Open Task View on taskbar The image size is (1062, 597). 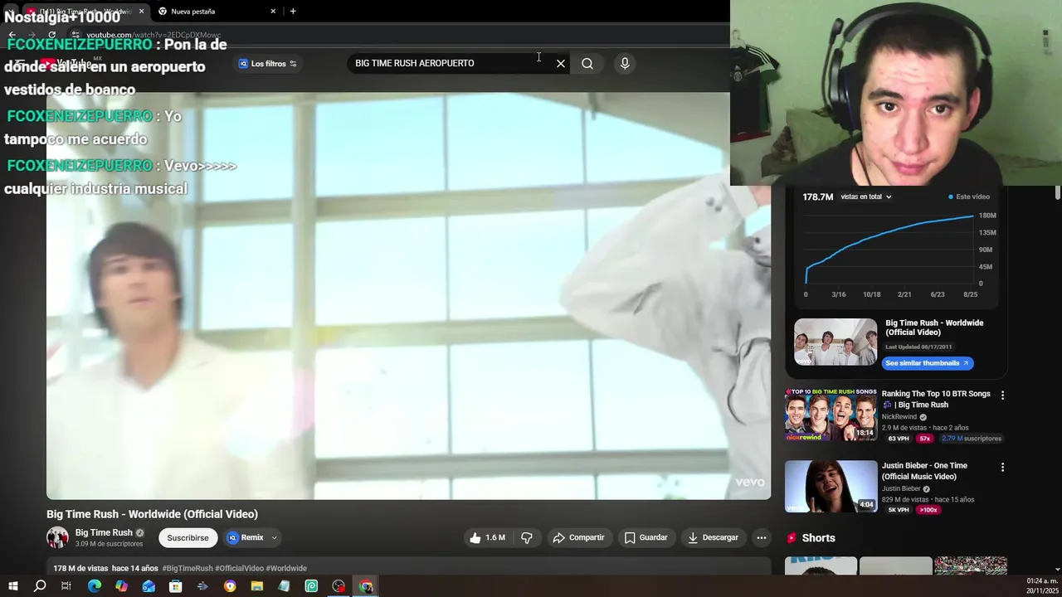pos(66,586)
